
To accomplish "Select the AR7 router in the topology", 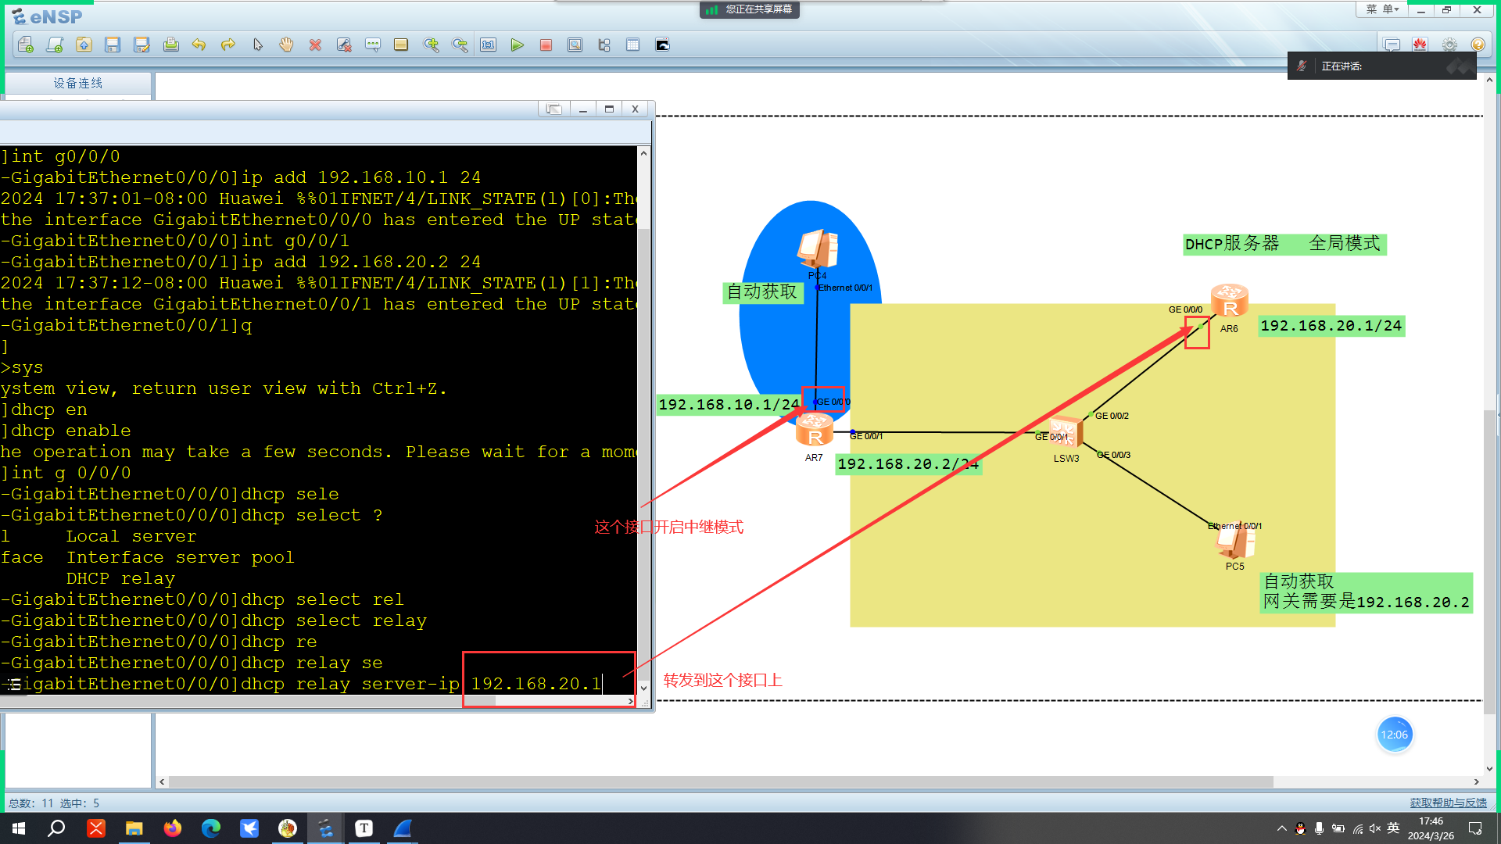I will [815, 430].
